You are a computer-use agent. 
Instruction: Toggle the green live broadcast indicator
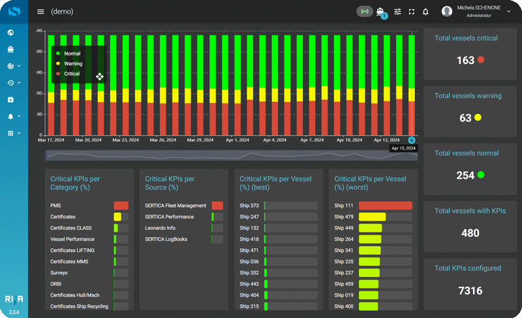(x=365, y=12)
